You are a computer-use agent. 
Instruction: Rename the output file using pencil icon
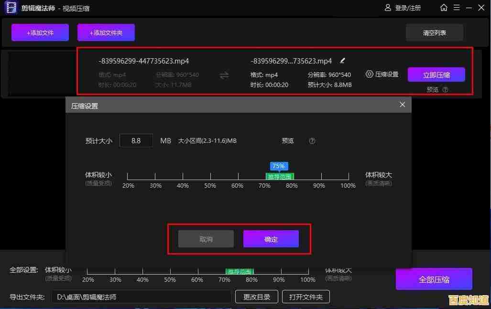[342, 61]
